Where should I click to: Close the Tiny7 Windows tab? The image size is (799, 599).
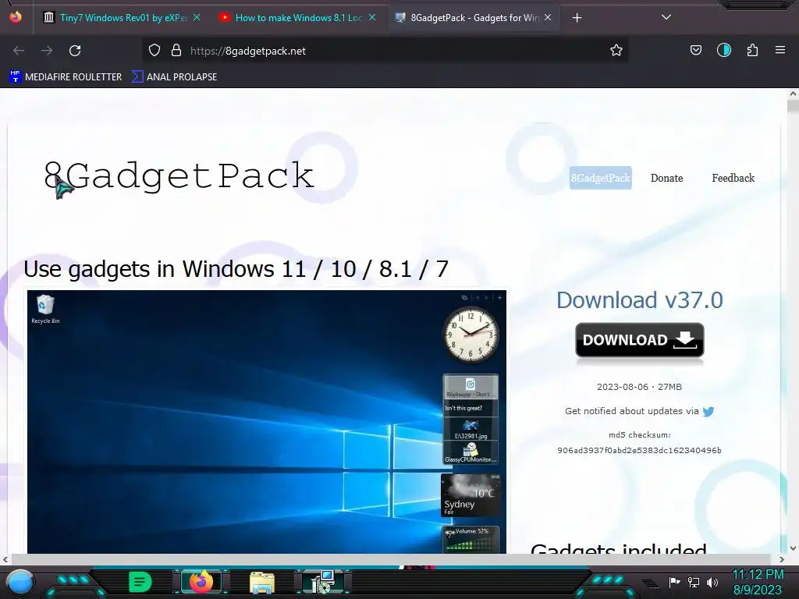click(x=197, y=17)
